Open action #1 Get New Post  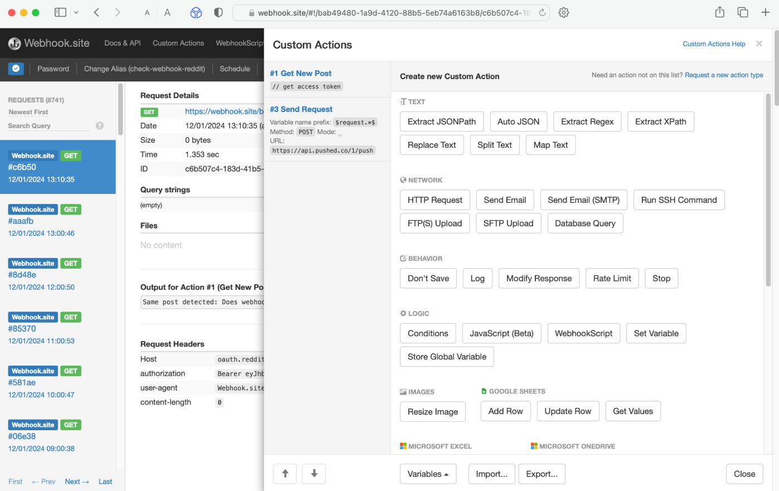tap(301, 73)
